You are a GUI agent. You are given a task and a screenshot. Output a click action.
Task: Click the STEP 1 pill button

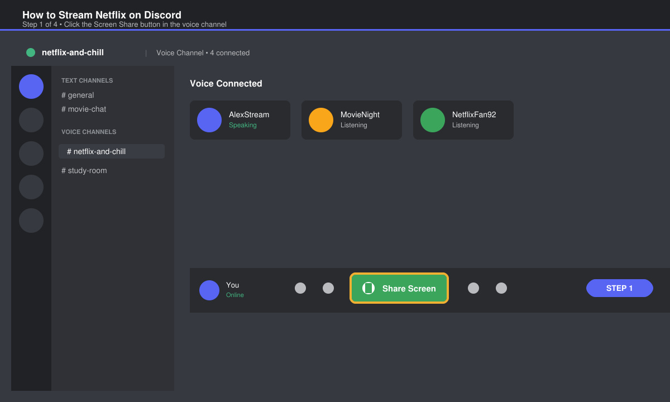(x=620, y=288)
